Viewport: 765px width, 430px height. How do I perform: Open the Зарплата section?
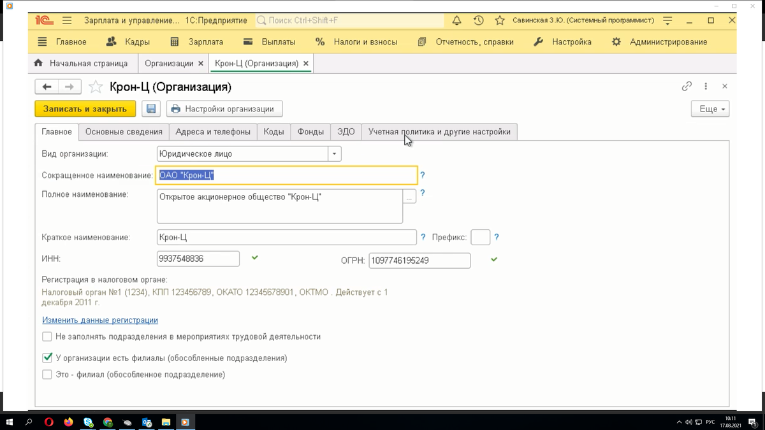point(197,42)
